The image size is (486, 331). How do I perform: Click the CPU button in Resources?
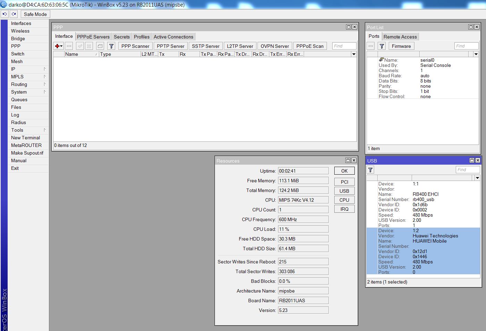[344, 200]
